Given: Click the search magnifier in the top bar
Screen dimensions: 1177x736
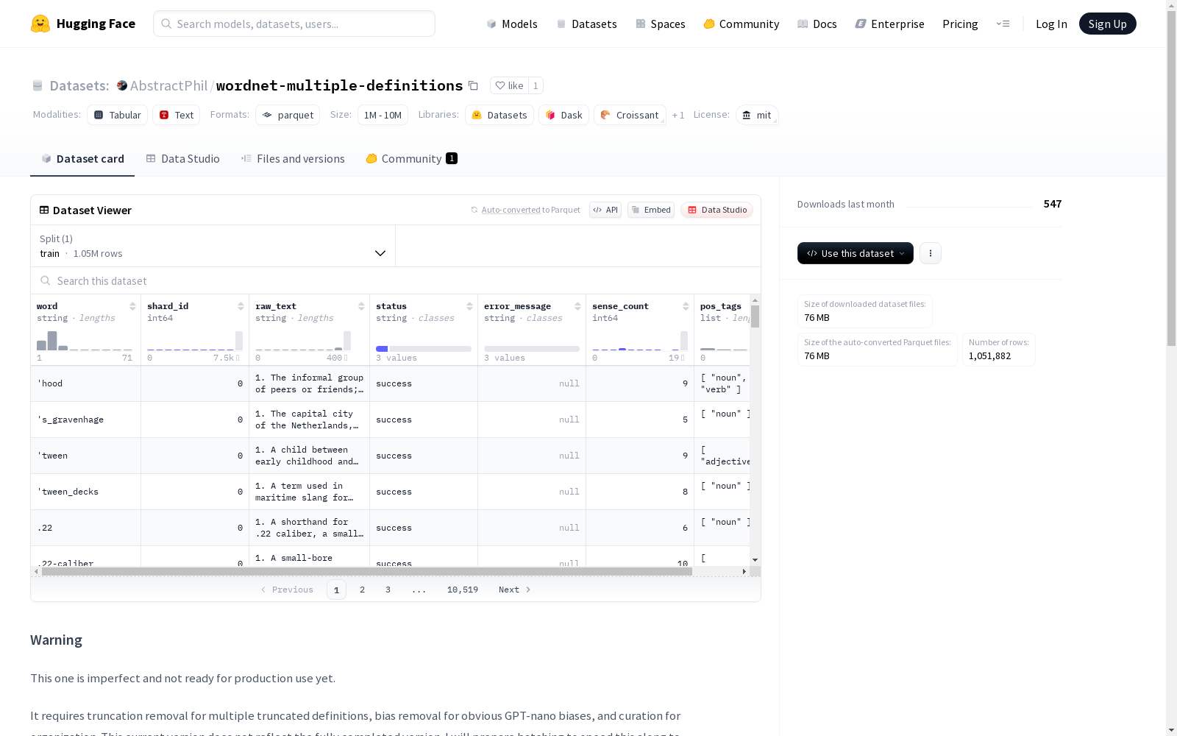Looking at the screenshot, I should point(166,24).
